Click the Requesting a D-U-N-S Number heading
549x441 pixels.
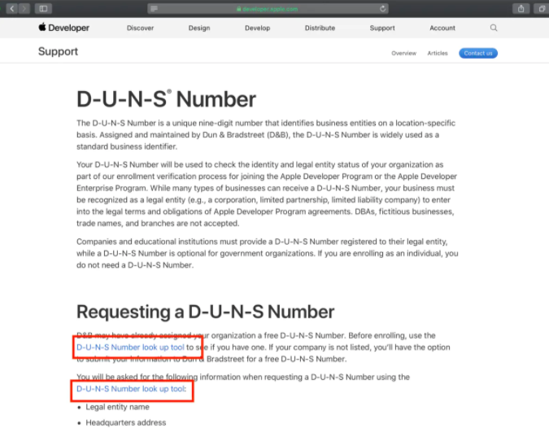point(206,312)
